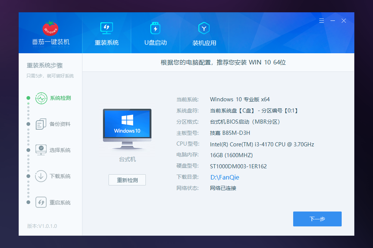Image resolution: width=373 pixels, height=248 pixels.
Task: Click the 番茄一键装机 title text
Action: [51, 42]
